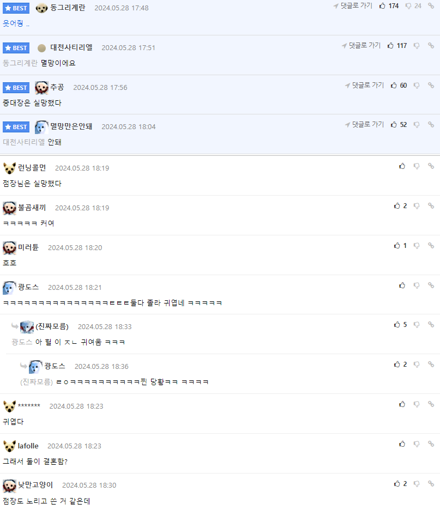
Task: Click username 대천사티리엘
Action: point(71,47)
